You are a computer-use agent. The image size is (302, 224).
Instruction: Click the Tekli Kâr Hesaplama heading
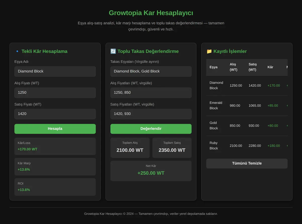pos(44,51)
